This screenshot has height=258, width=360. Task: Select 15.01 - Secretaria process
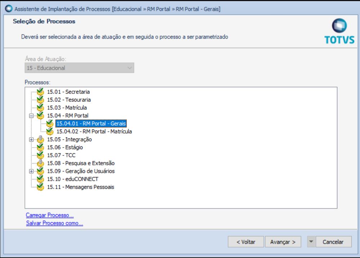click(68, 92)
